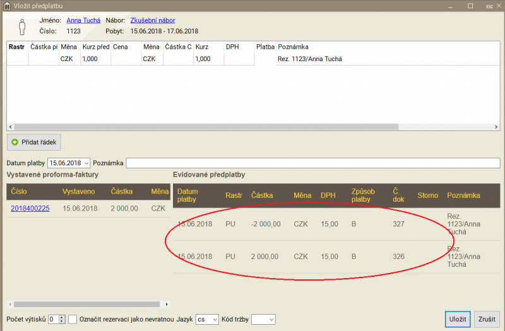Maximize the Vložit předplatbu window
The height and width of the screenshot is (331, 505).
[x=470, y=6]
